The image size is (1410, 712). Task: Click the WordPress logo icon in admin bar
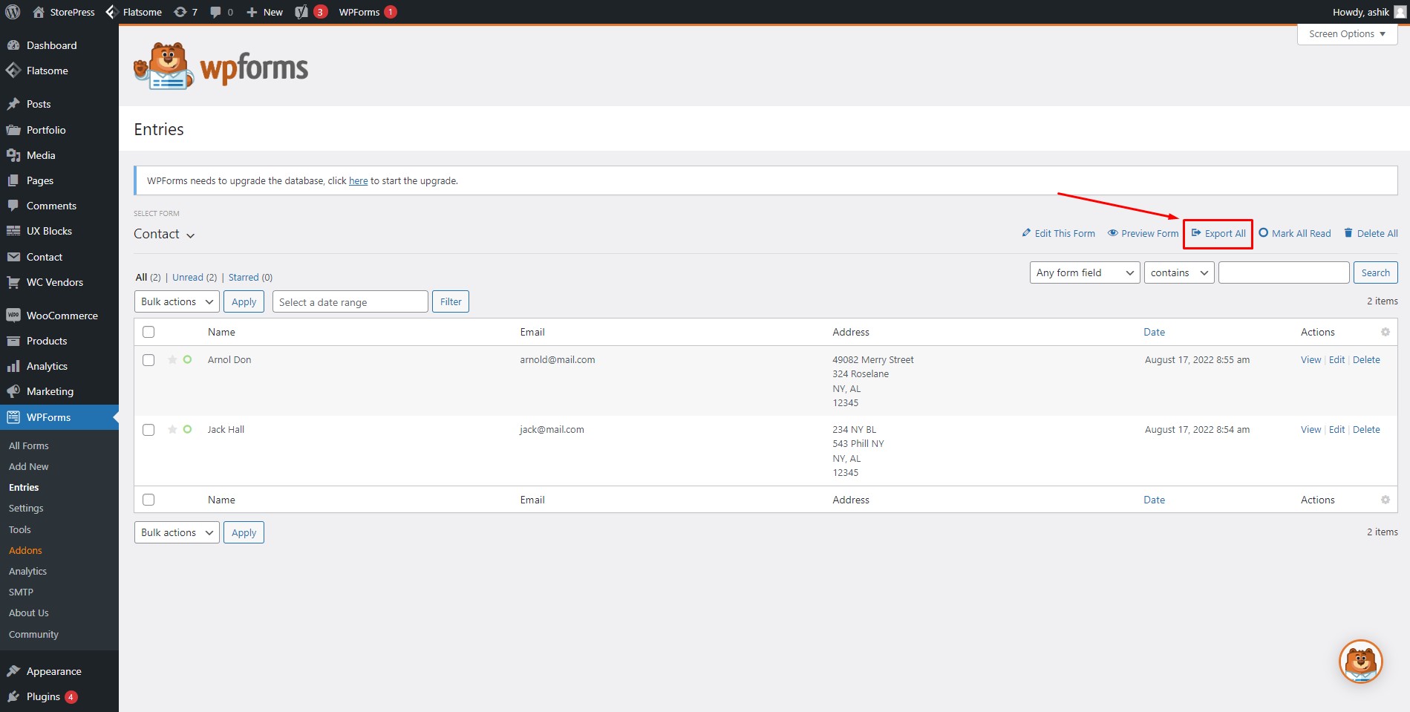[13, 12]
